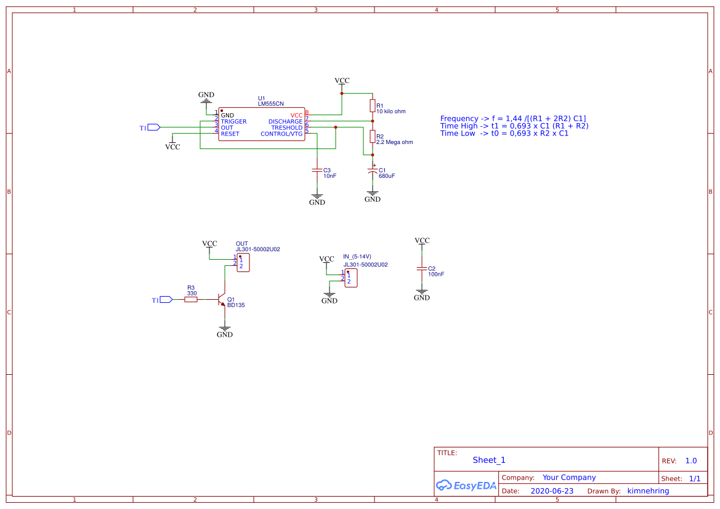Click the VCC symbol above capacitor C2
This screenshot has height=509, width=720.
(422, 241)
